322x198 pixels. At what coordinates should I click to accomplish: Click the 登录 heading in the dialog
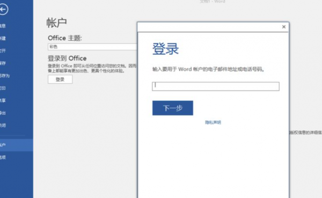pyautogui.click(x=165, y=49)
